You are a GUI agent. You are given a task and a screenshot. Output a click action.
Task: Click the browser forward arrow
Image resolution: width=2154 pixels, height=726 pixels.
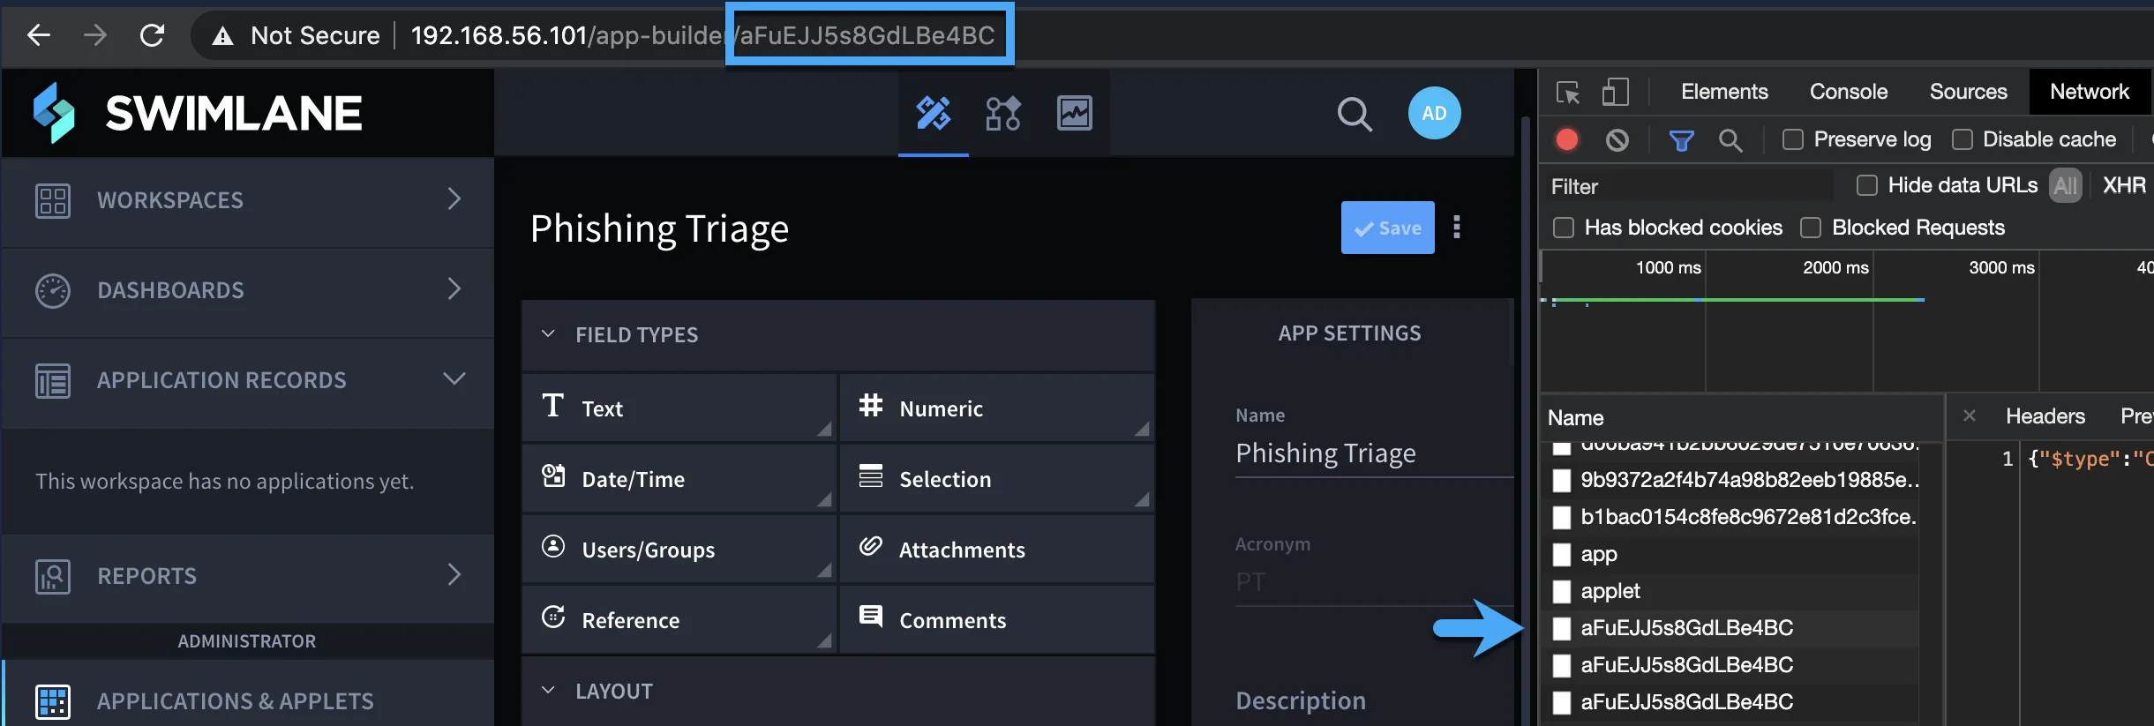click(95, 35)
